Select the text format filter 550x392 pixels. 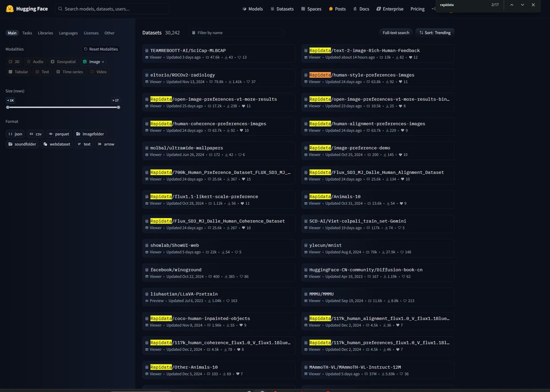84,144
